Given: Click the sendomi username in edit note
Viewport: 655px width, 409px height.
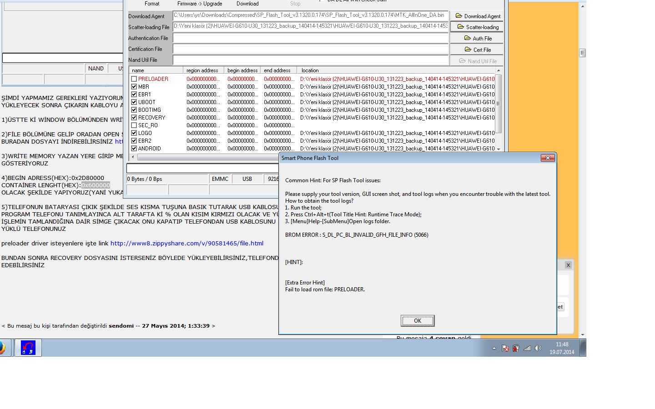Looking at the screenshot, I should point(121,326).
